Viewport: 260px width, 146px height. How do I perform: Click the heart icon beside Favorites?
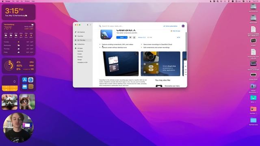[x=76, y=36]
